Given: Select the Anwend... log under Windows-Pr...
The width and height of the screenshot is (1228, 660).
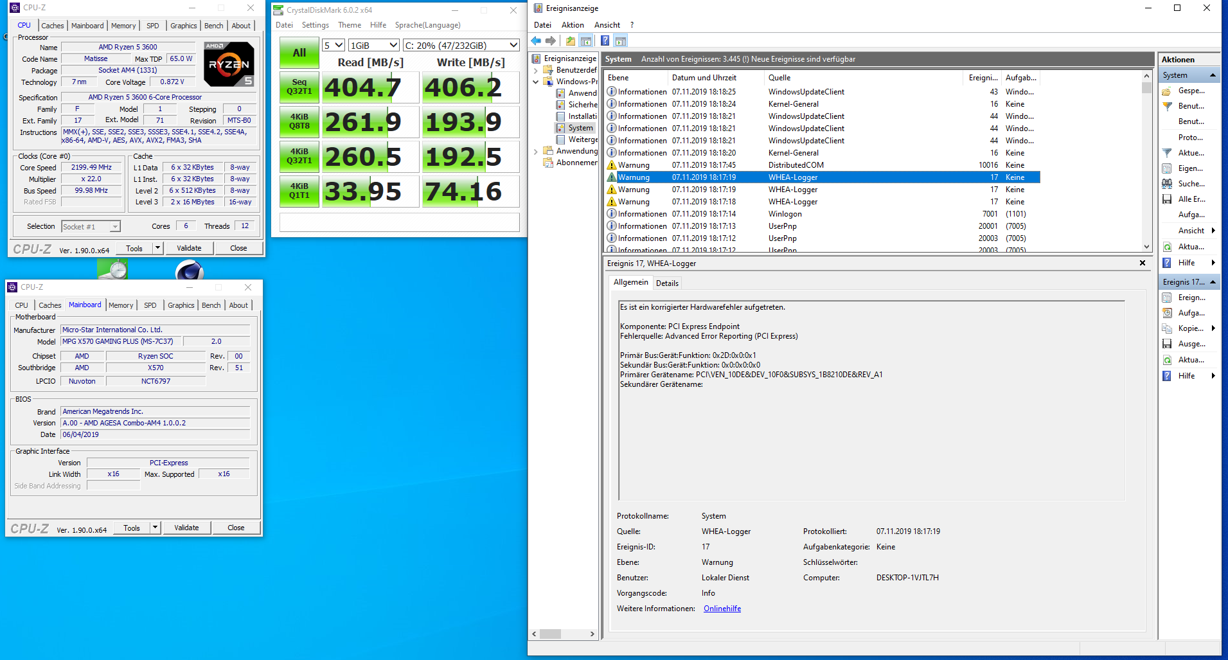Looking at the screenshot, I should (576, 93).
